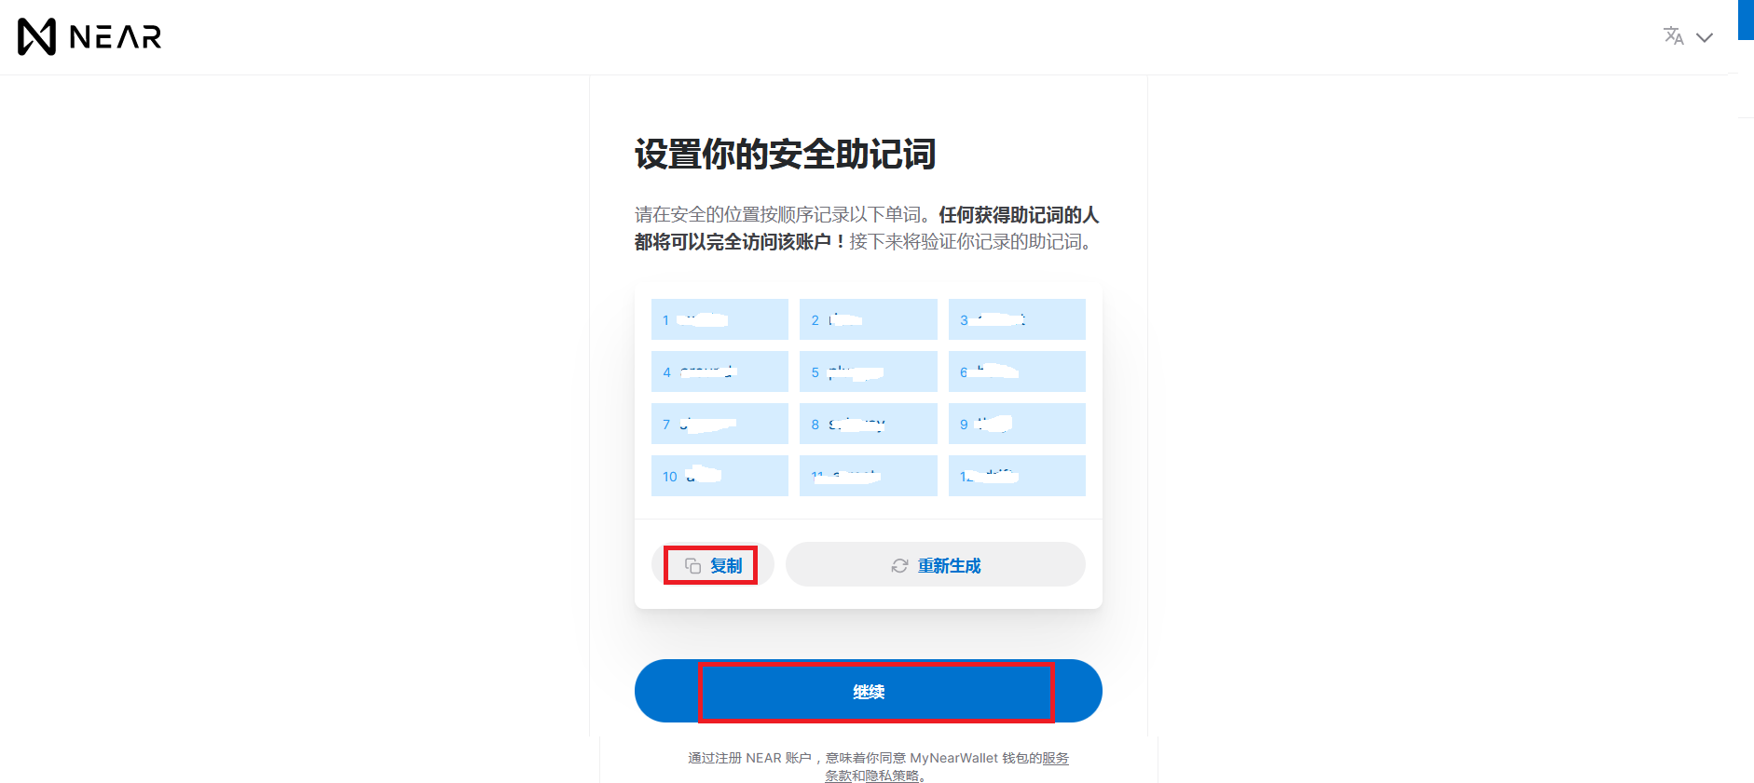Click the NEAR logo icon
This screenshot has width=1754, height=783.
click(37, 37)
